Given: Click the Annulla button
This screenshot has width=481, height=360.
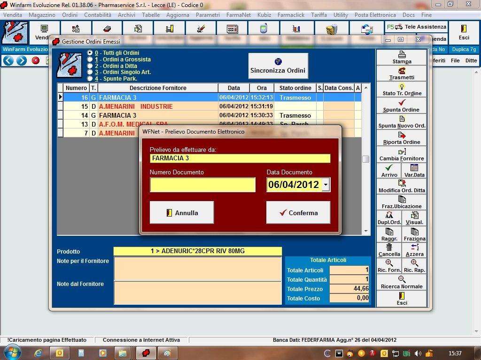Looking at the screenshot, I should coord(182,213).
